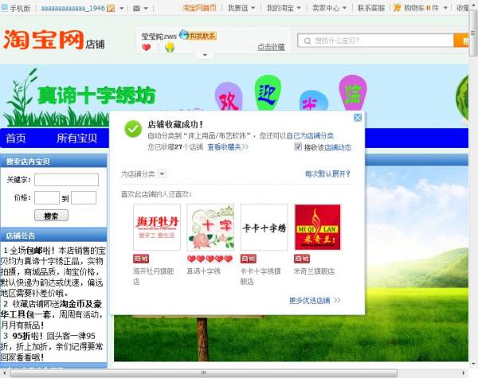
Task: Click the shopping cart icon
Action: (398, 8)
